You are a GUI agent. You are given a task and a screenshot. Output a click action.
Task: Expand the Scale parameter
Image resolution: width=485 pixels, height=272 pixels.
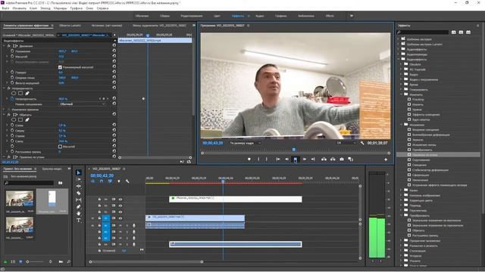[7, 57]
